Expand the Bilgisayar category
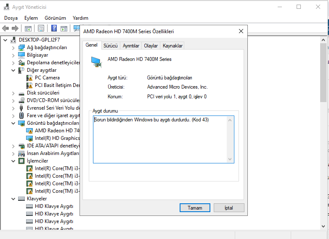This screenshot has width=329, height=239. coord(13,55)
